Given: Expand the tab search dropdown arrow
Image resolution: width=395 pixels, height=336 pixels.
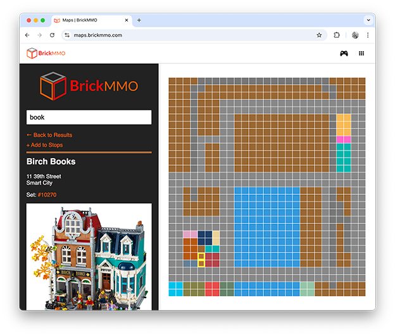Looking at the screenshot, I should [368, 20].
